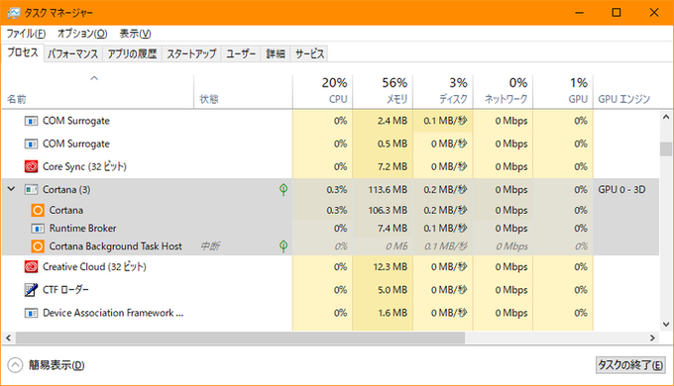
Task: Select the プロセス tab
Action: click(x=23, y=52)
